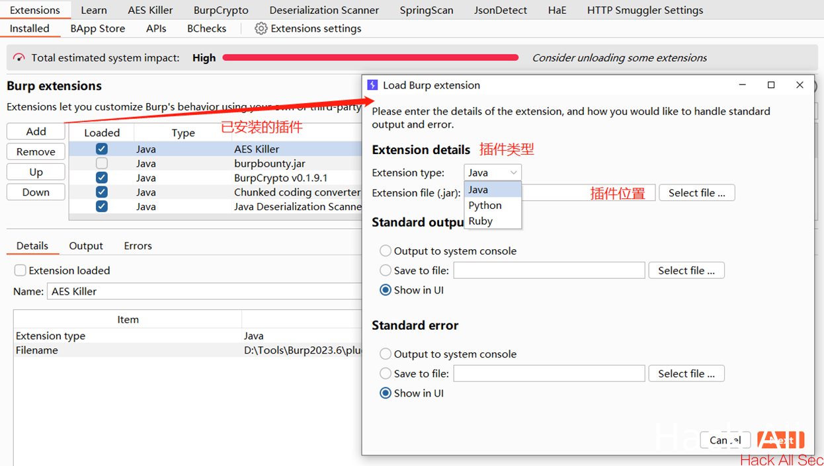Viewport: 824px width, 466px height.
Task: Toggle Chunked coding converter loaded checkbox
Action: tap(101, 192)
